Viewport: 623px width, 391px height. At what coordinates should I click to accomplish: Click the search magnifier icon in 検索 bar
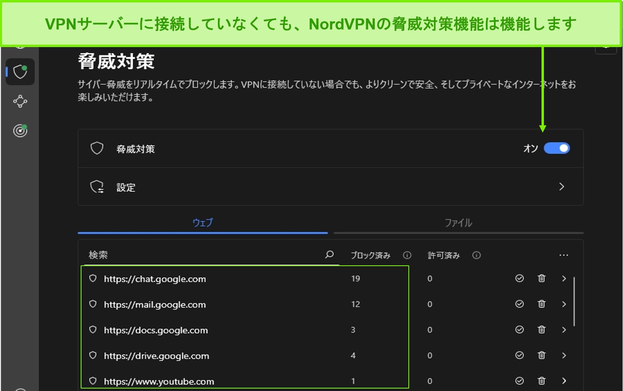pyautogui.click(x=329, y=255)
